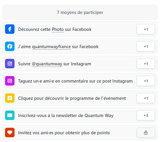Viewport: 160px width, 142px height.
Task: Click the purple Instagram follow icon
Action: click(x=10, y=64)
